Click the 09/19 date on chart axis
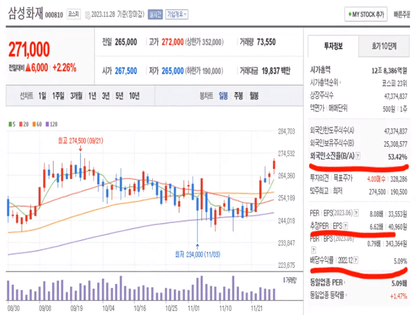Viewport: 419px width, 315px height. point(77,308)
